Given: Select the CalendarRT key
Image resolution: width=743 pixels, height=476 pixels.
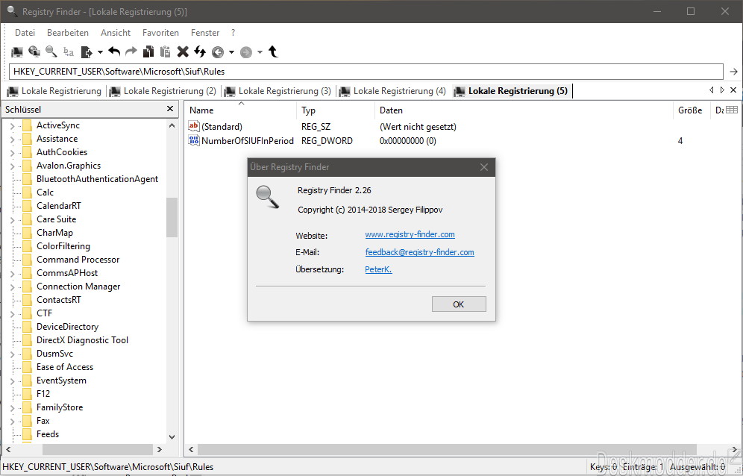Looking at the screenshot, I should [x=59, y=206].
